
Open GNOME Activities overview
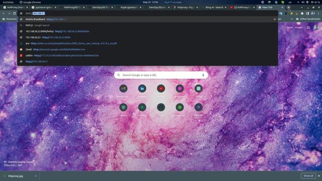(8, 2)
